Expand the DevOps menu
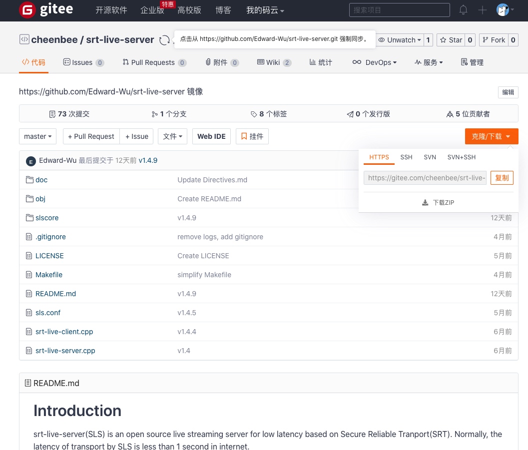This screenshot has width=528, height=450. tap(375, 62)
